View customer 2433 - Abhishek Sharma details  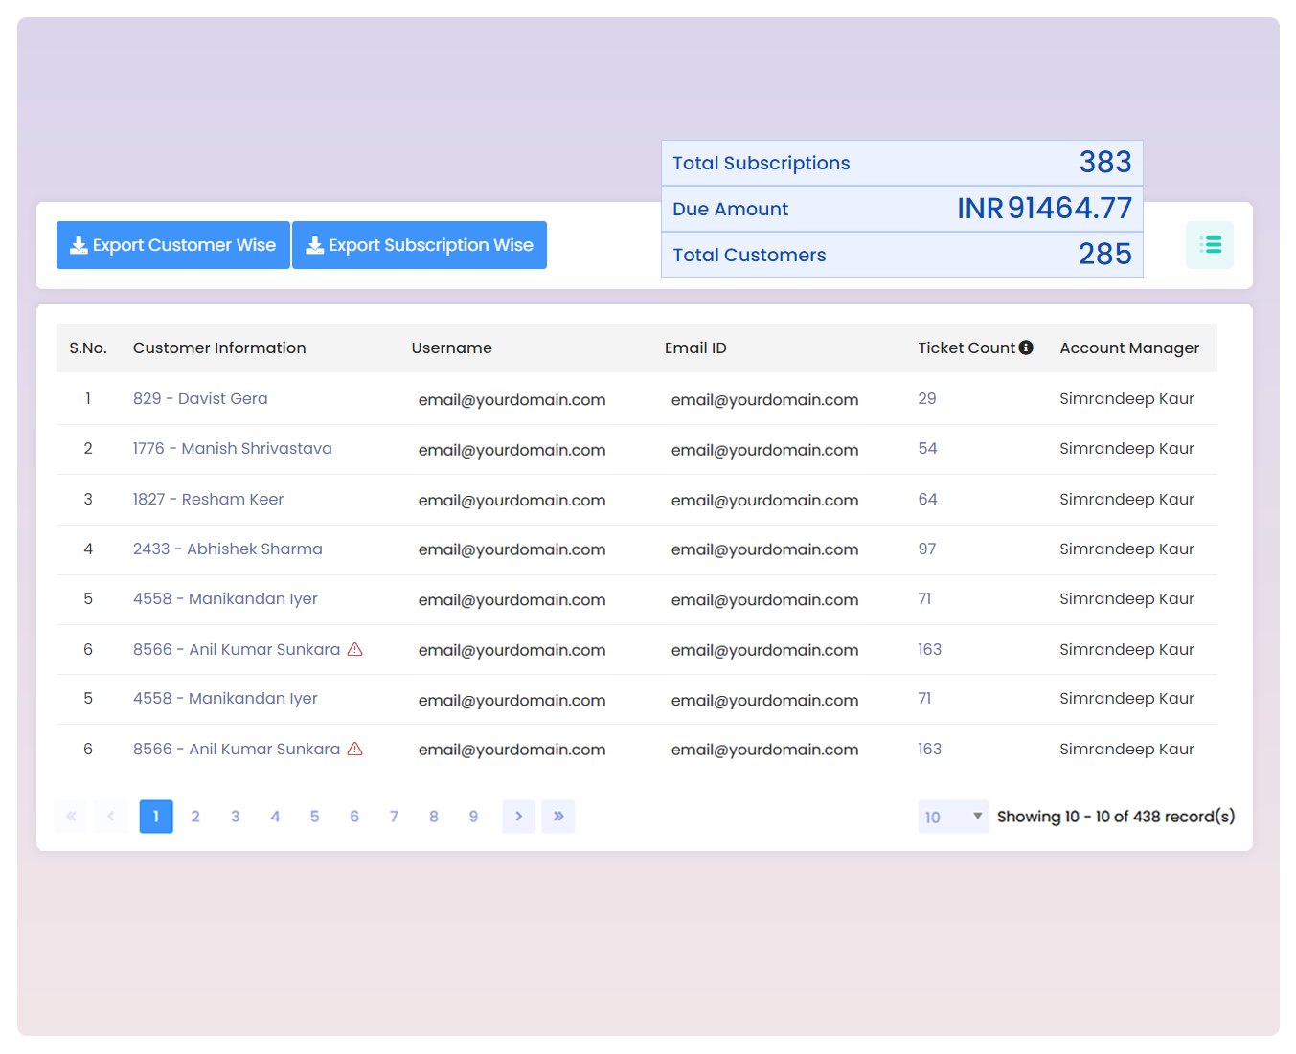pyautogui.click(x=227, y=549)
